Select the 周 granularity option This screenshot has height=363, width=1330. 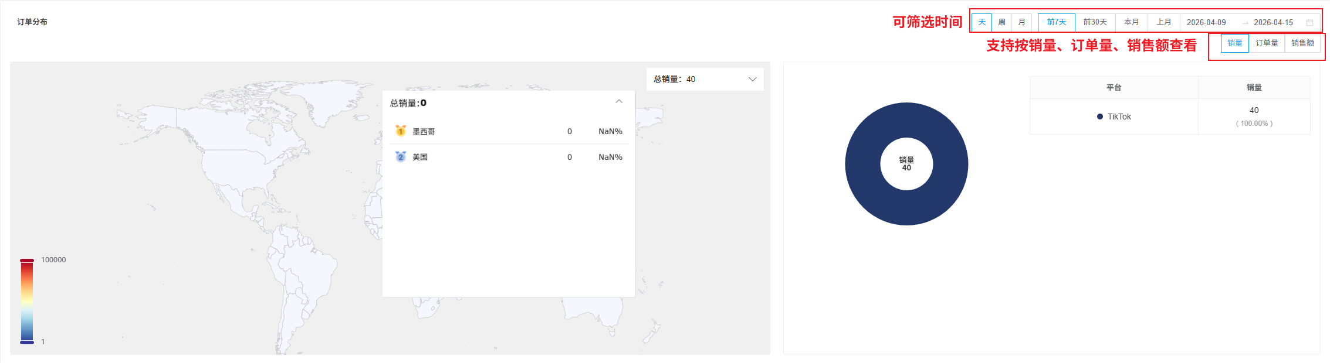[x=1002, y=22]
